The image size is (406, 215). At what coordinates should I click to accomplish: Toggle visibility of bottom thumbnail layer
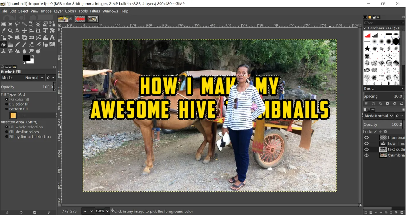(x=366, y=155)
